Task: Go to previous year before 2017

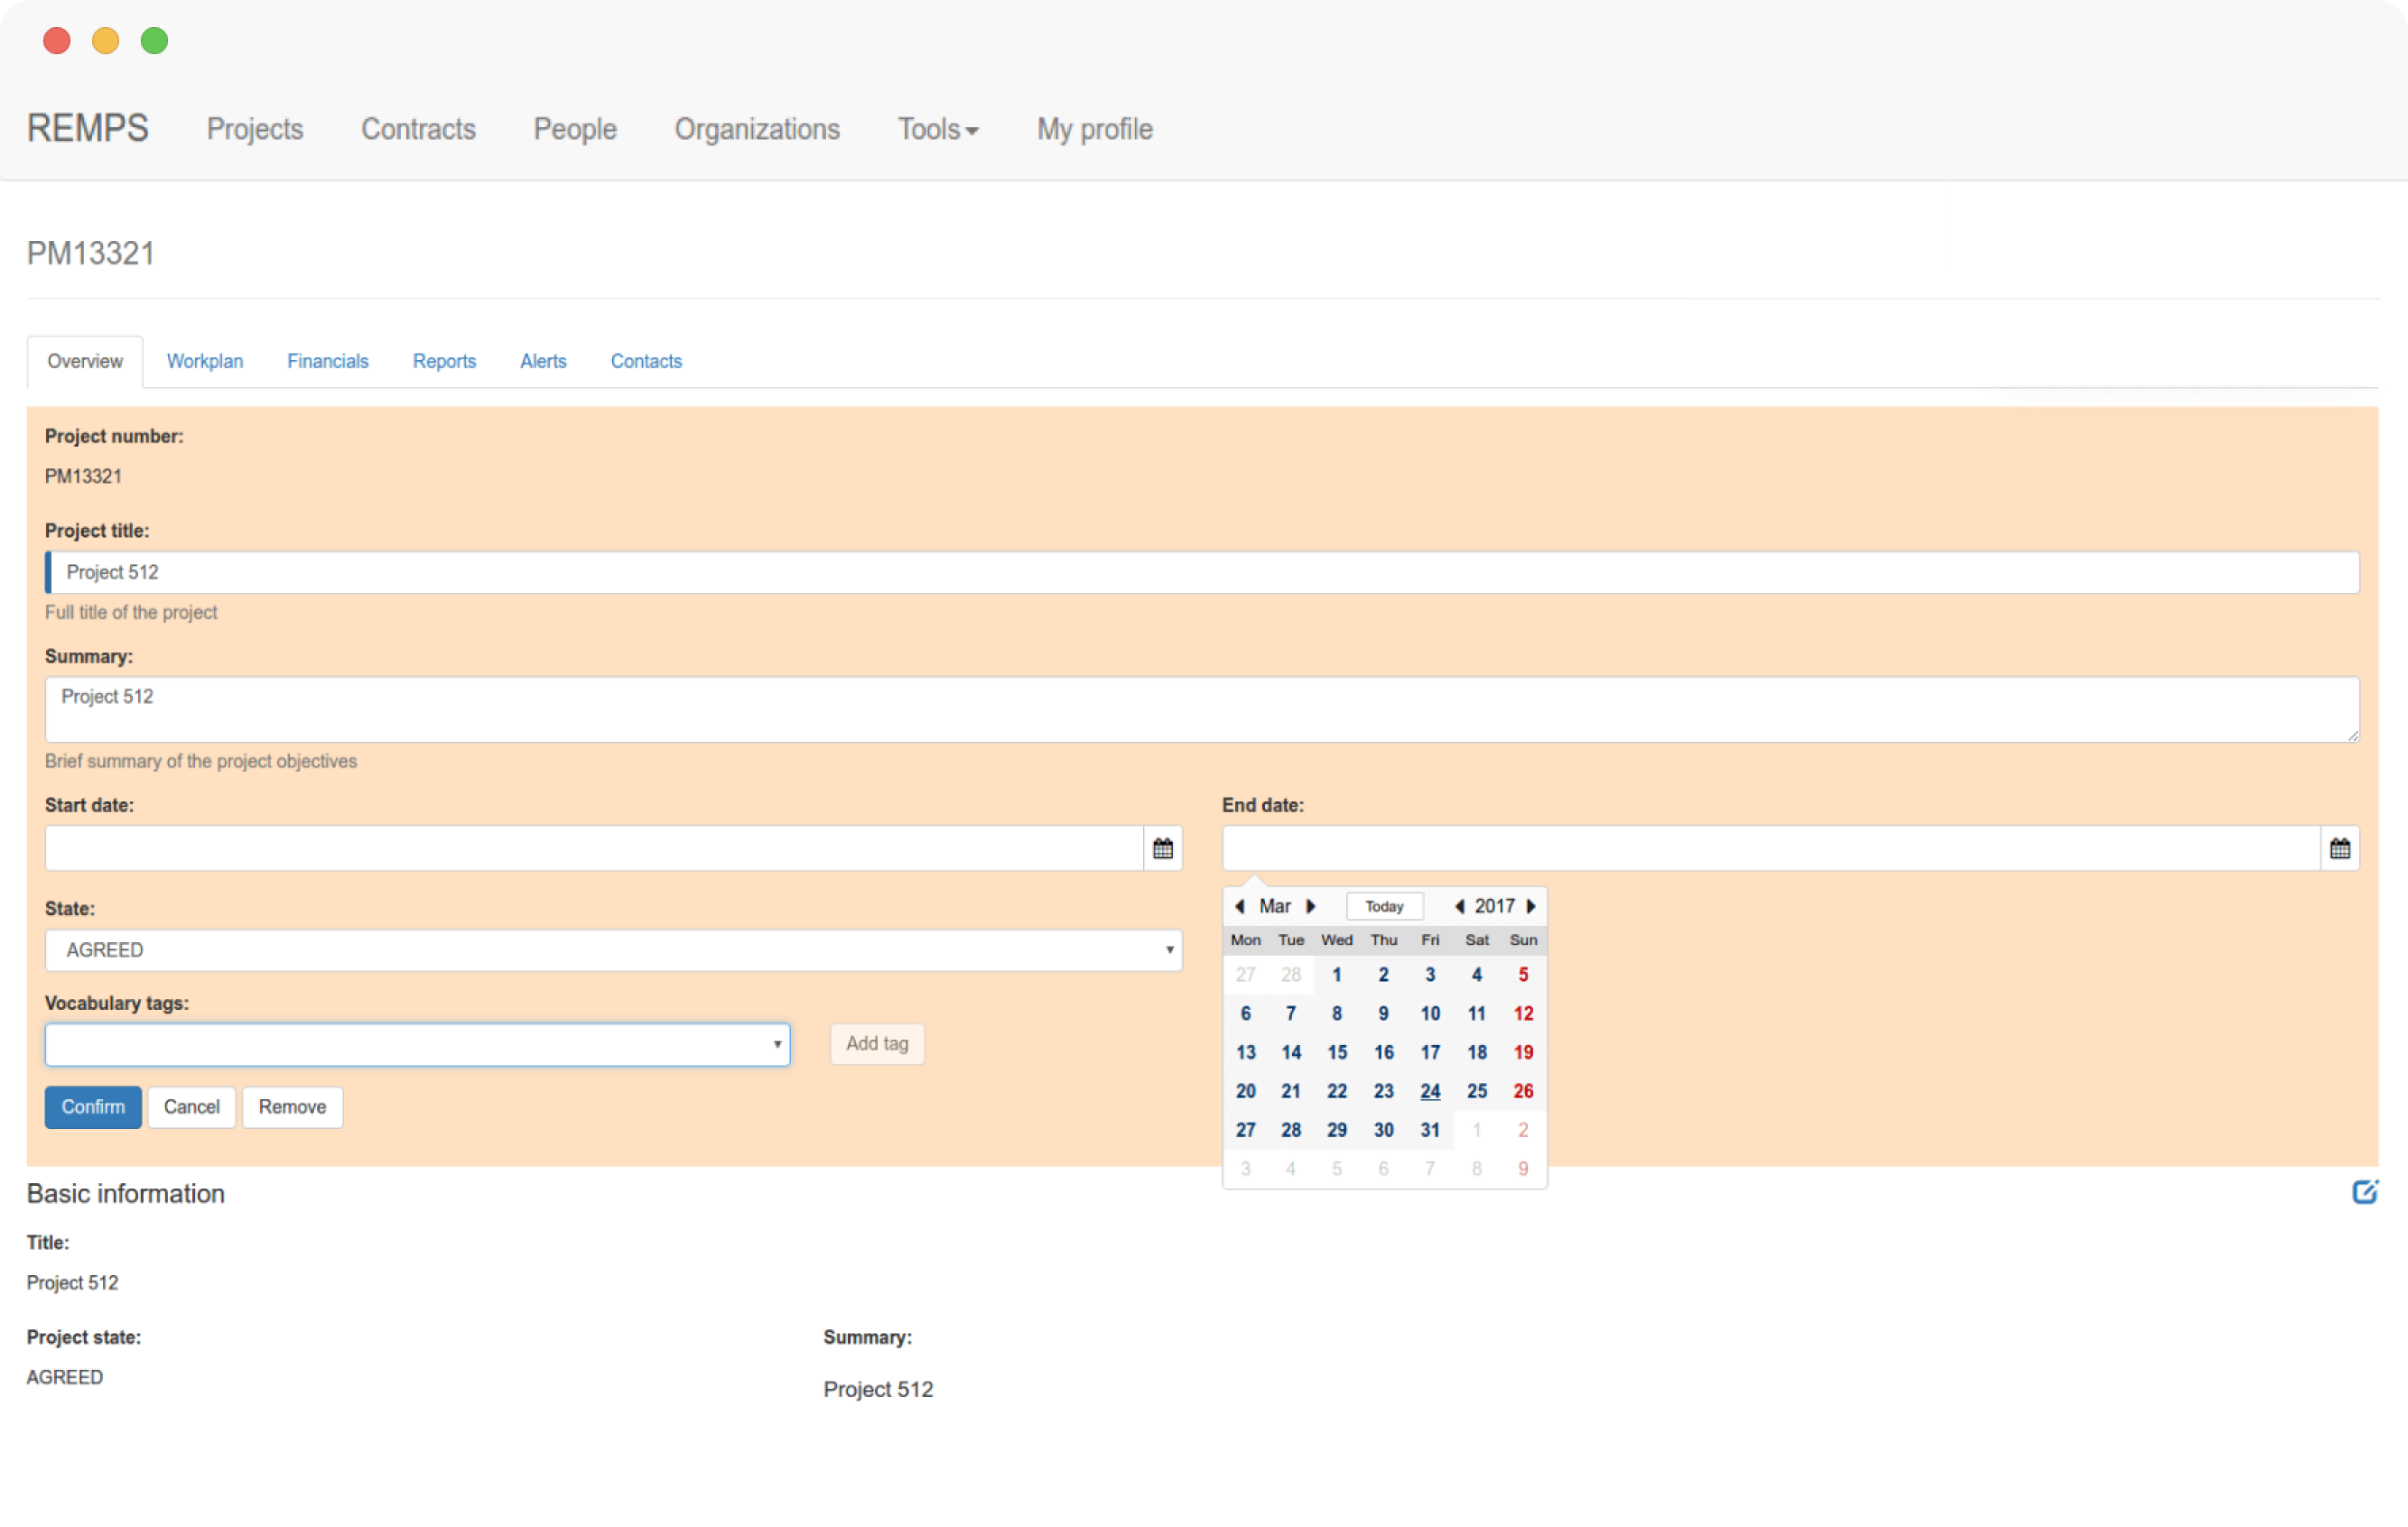Action: [x=1459, y=906]
